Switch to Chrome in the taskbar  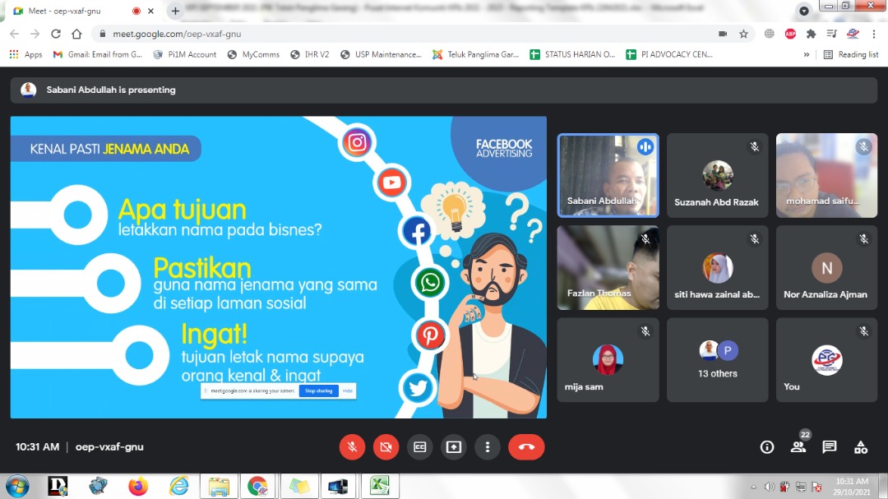click(258, 487)
